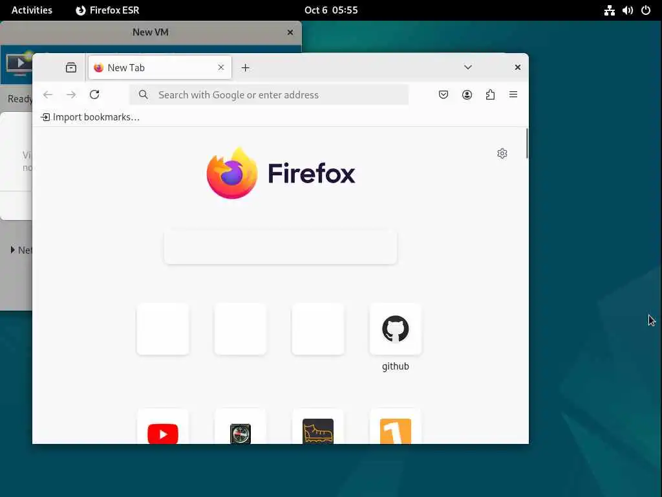Click the github label text
The width and height of the screenshot is (662, 497).
point(396,366)
